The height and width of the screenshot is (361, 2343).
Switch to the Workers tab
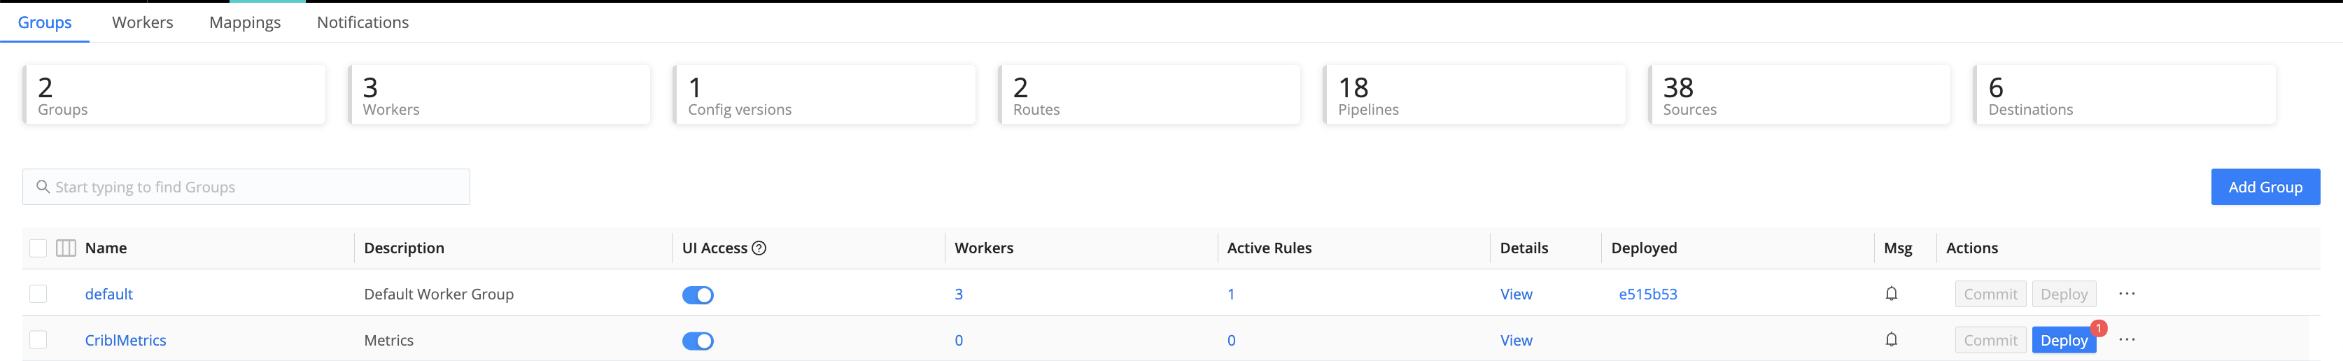(142, 22)
